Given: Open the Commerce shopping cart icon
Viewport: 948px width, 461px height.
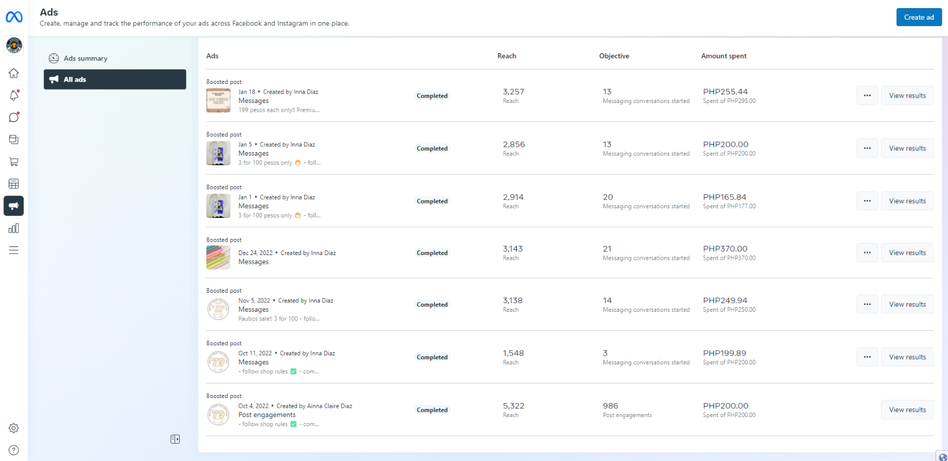Looking at the screenshot, I should (14, 162).
